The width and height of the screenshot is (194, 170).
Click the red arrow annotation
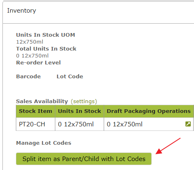click(x=168, y=146)
